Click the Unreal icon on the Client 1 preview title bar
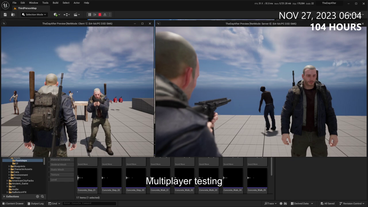This screenshot has height=207, width=368. click(x=4, y=24)
